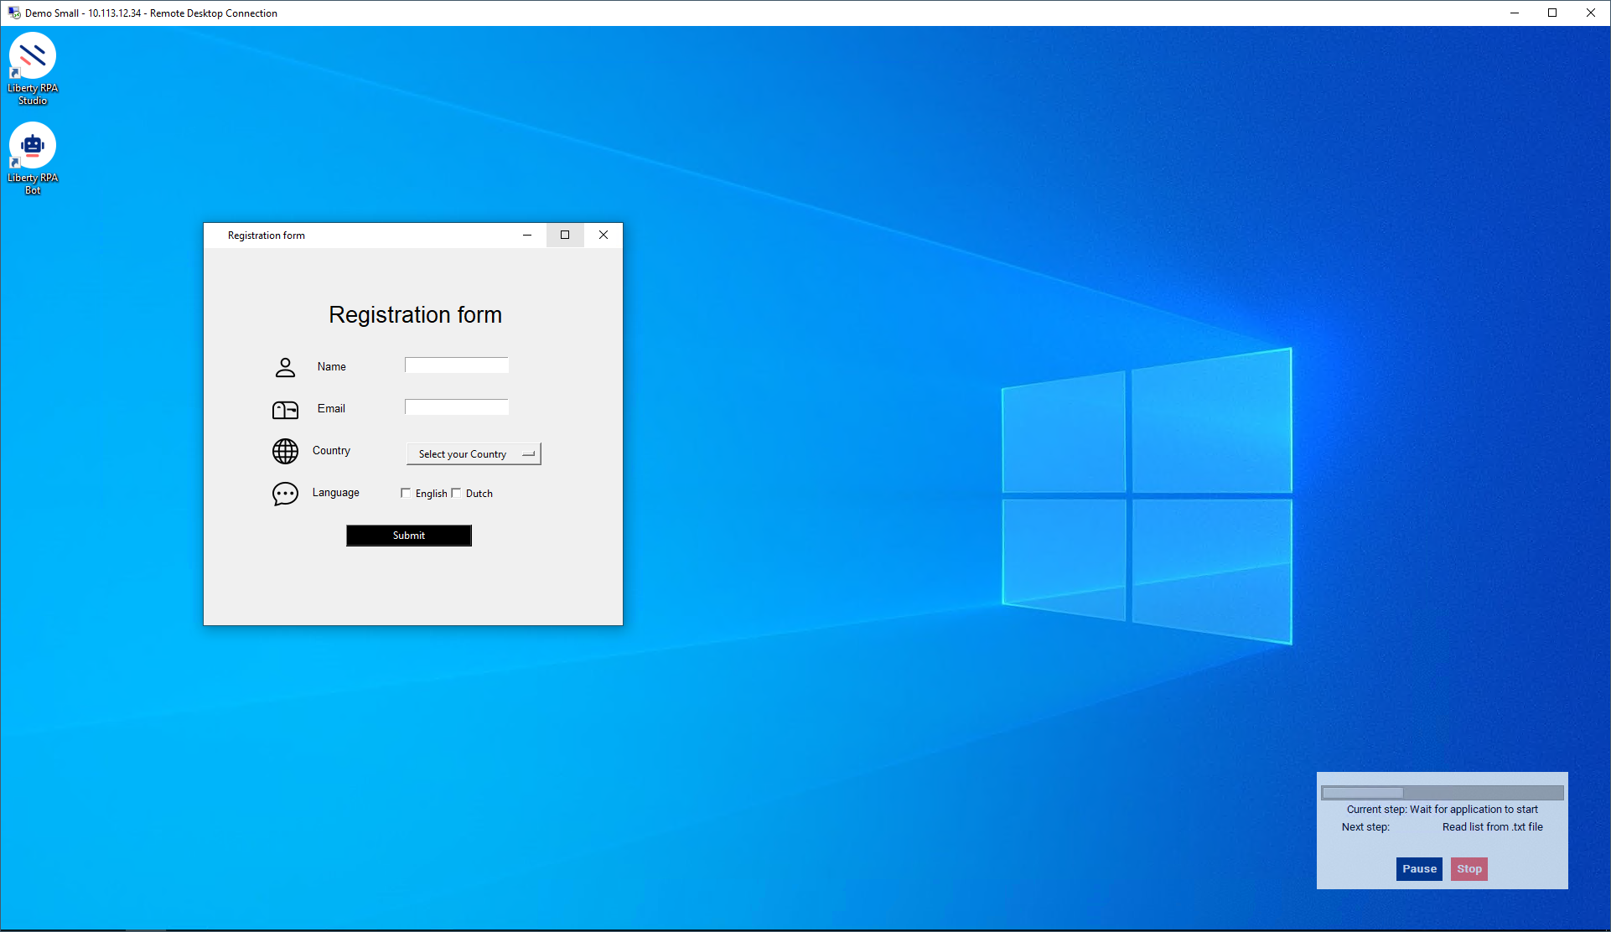The height and width of the screenshot is (932, 1611).
Task: Open Liberty RPA Bot desktop shortcut
Action: point(33,146)
